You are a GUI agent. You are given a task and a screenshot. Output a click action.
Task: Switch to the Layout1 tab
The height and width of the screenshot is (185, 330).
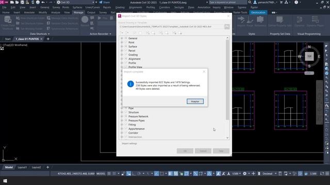(x=22, y=168)
